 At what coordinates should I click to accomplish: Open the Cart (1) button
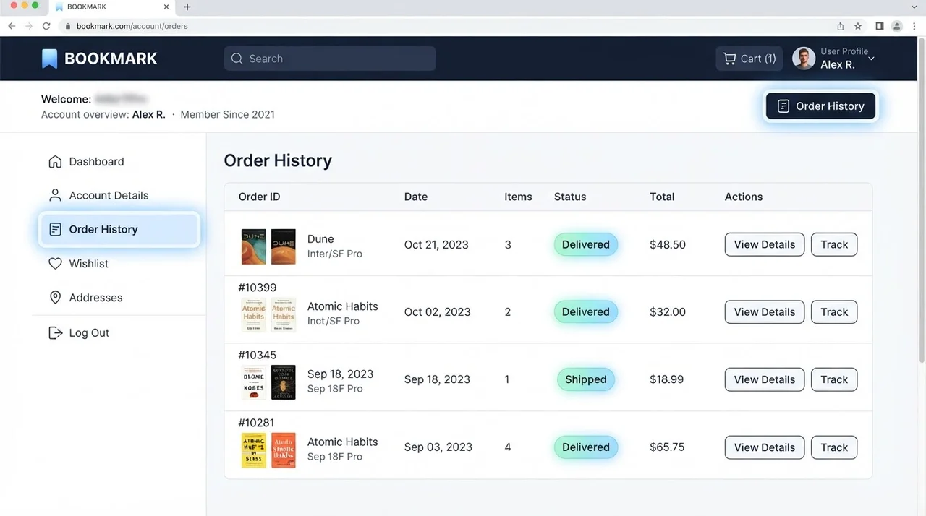pos(749,59)
